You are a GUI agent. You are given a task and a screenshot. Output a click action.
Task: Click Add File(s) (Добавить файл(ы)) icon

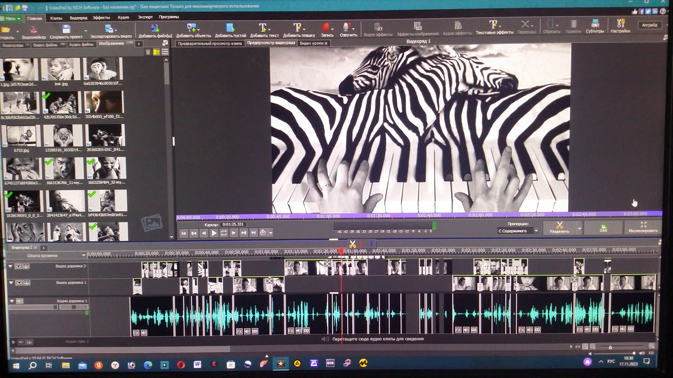click(155, 27)
